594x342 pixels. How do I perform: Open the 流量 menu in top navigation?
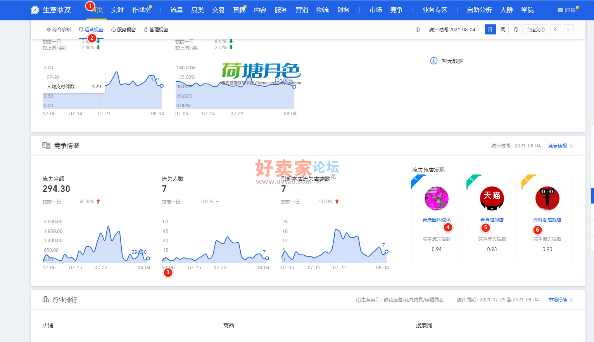tap(176, 10)
